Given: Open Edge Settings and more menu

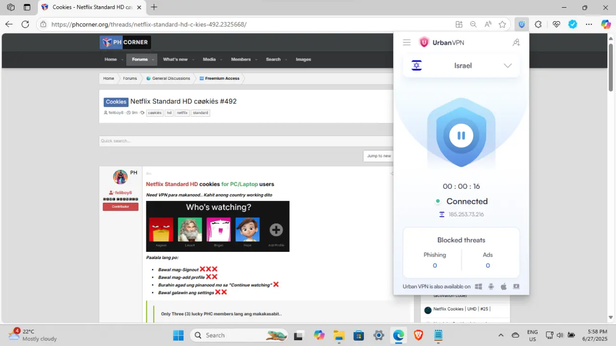Looking at the screenshot, I should point(589,24).
